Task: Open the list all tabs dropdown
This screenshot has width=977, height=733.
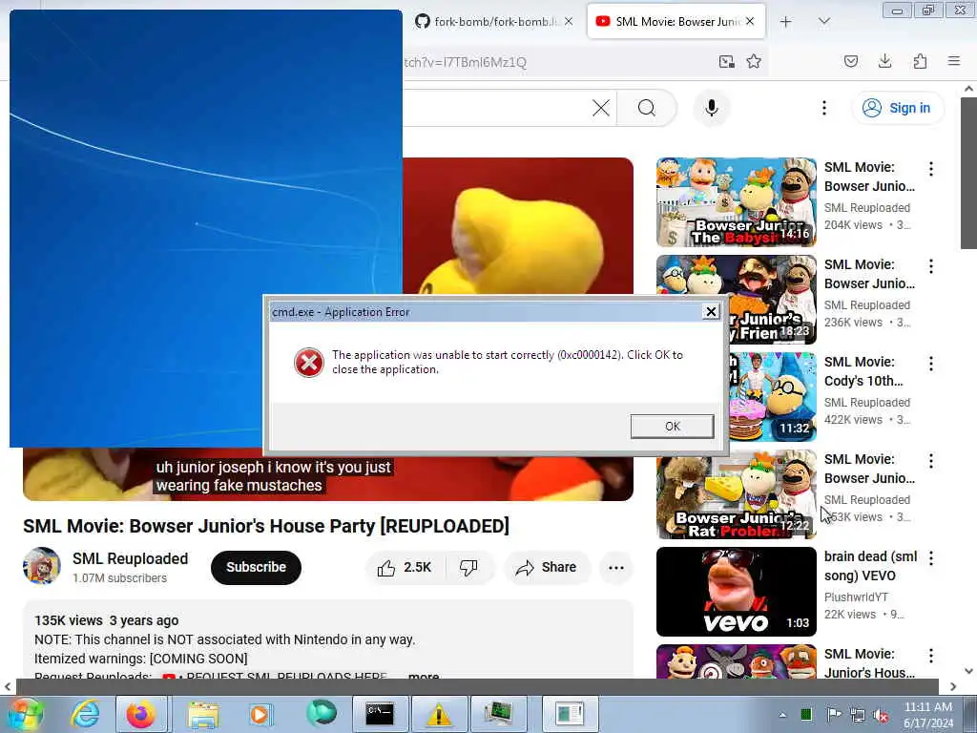Action: coord(823,22)
